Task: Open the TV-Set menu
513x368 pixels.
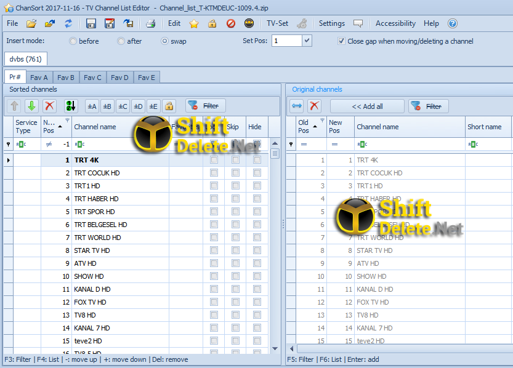Action: pyautogui.click(x=277, y=23)
